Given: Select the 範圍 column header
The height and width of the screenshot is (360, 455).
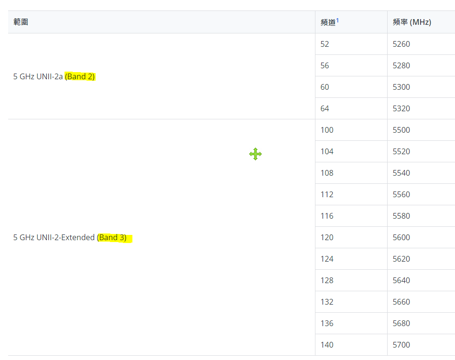Looking at the screenshot, I should pyautogui.click(x=162, y=22).
